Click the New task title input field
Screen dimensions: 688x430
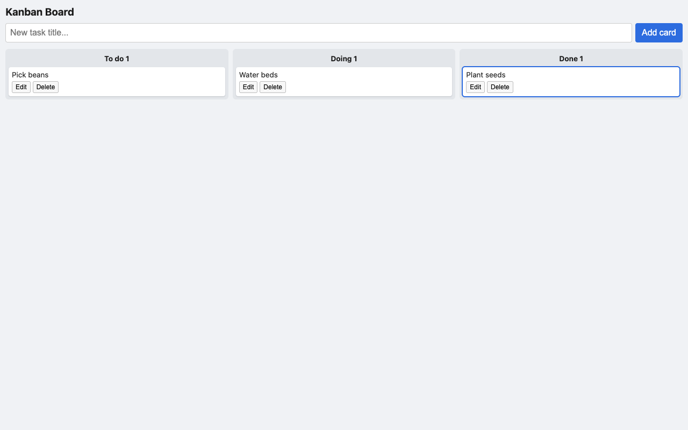tap(318, 33)
